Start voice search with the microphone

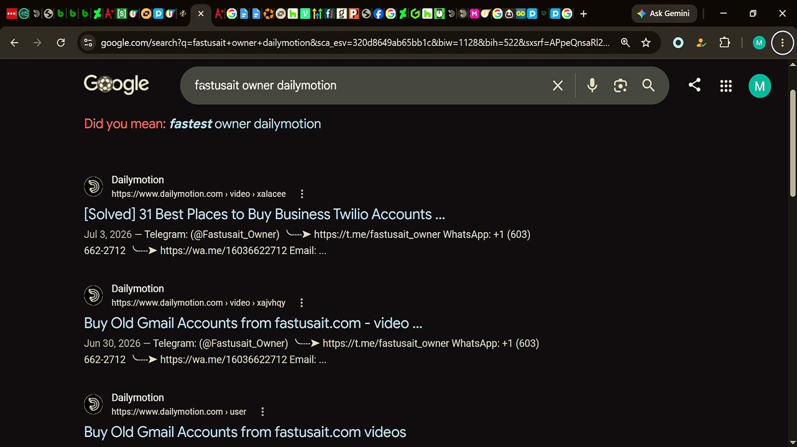coord(592,86)
